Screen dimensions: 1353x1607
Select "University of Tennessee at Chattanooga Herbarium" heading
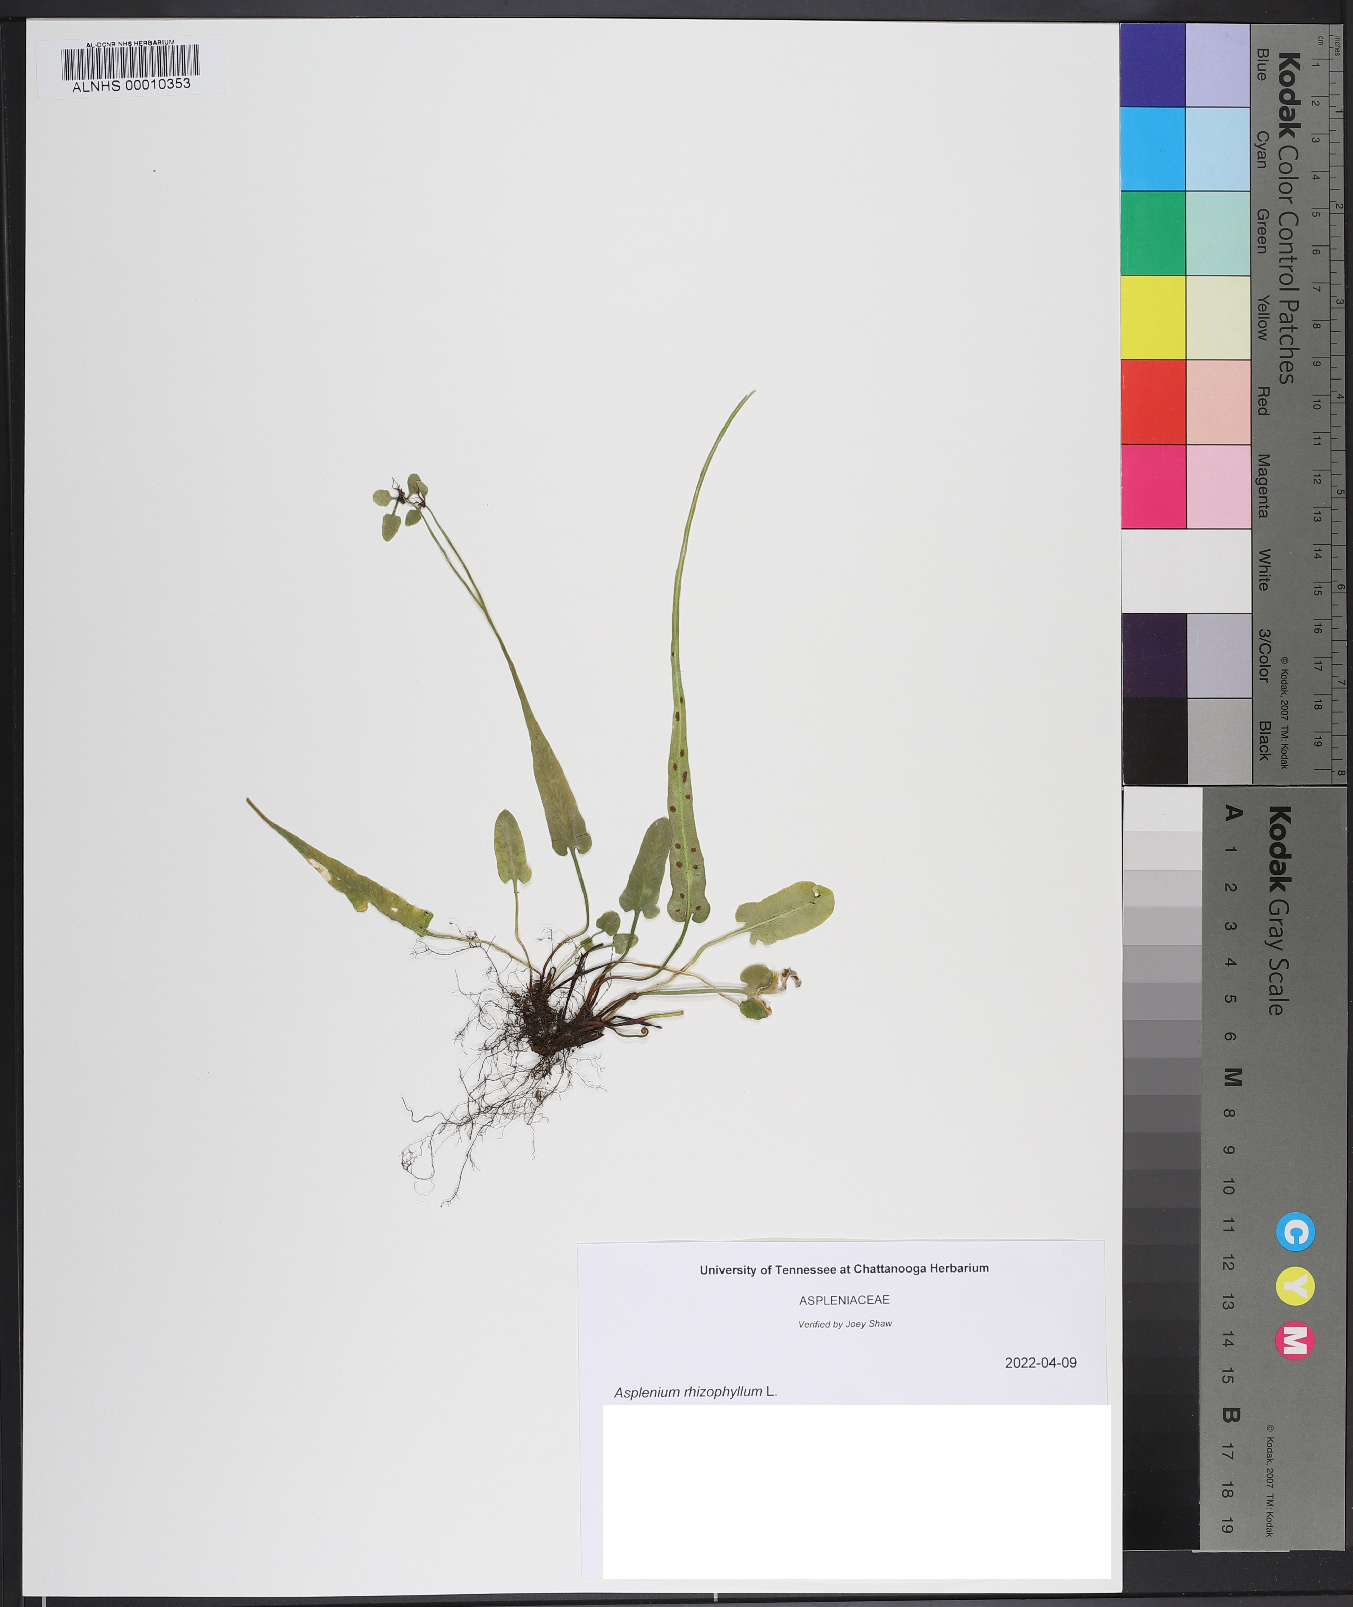point(844,1269)
